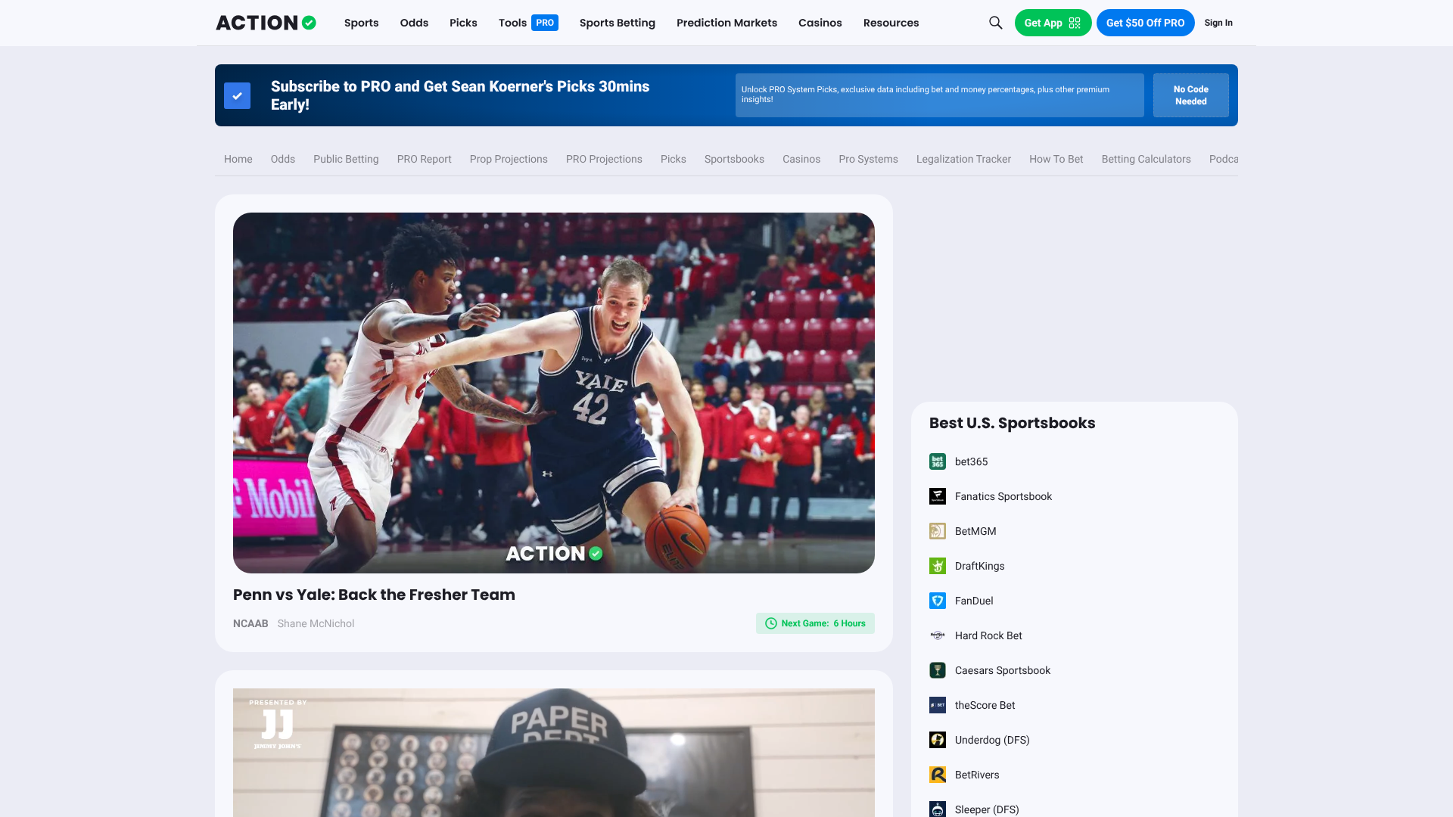Image resolution: width=1453 pixels, height=817 pixels.
Task: Click the Next Game 6 Hours indicator
Action: (815, 623)
